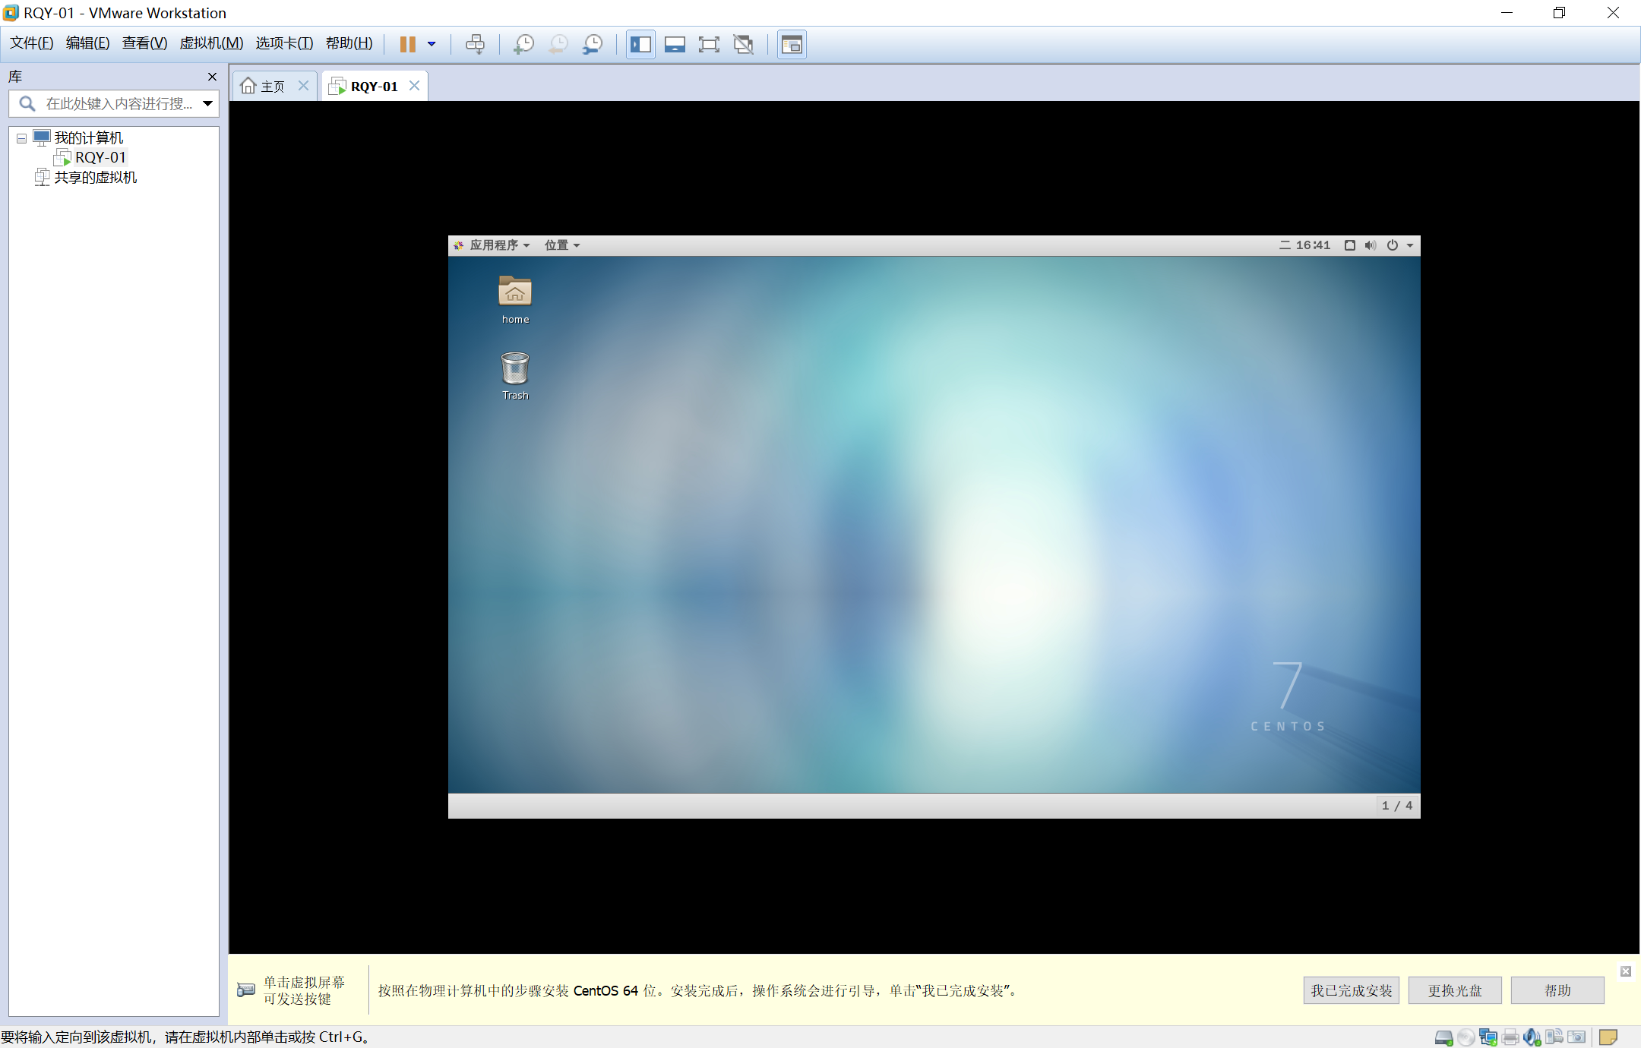Open the 应用程序 menu in CentOS
Screen dimensions: 1641x1048
tap(492, 245)
